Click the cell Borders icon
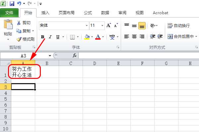Viewport: 199px width, 132px height. pyautogui.click(x=72, y=37)
